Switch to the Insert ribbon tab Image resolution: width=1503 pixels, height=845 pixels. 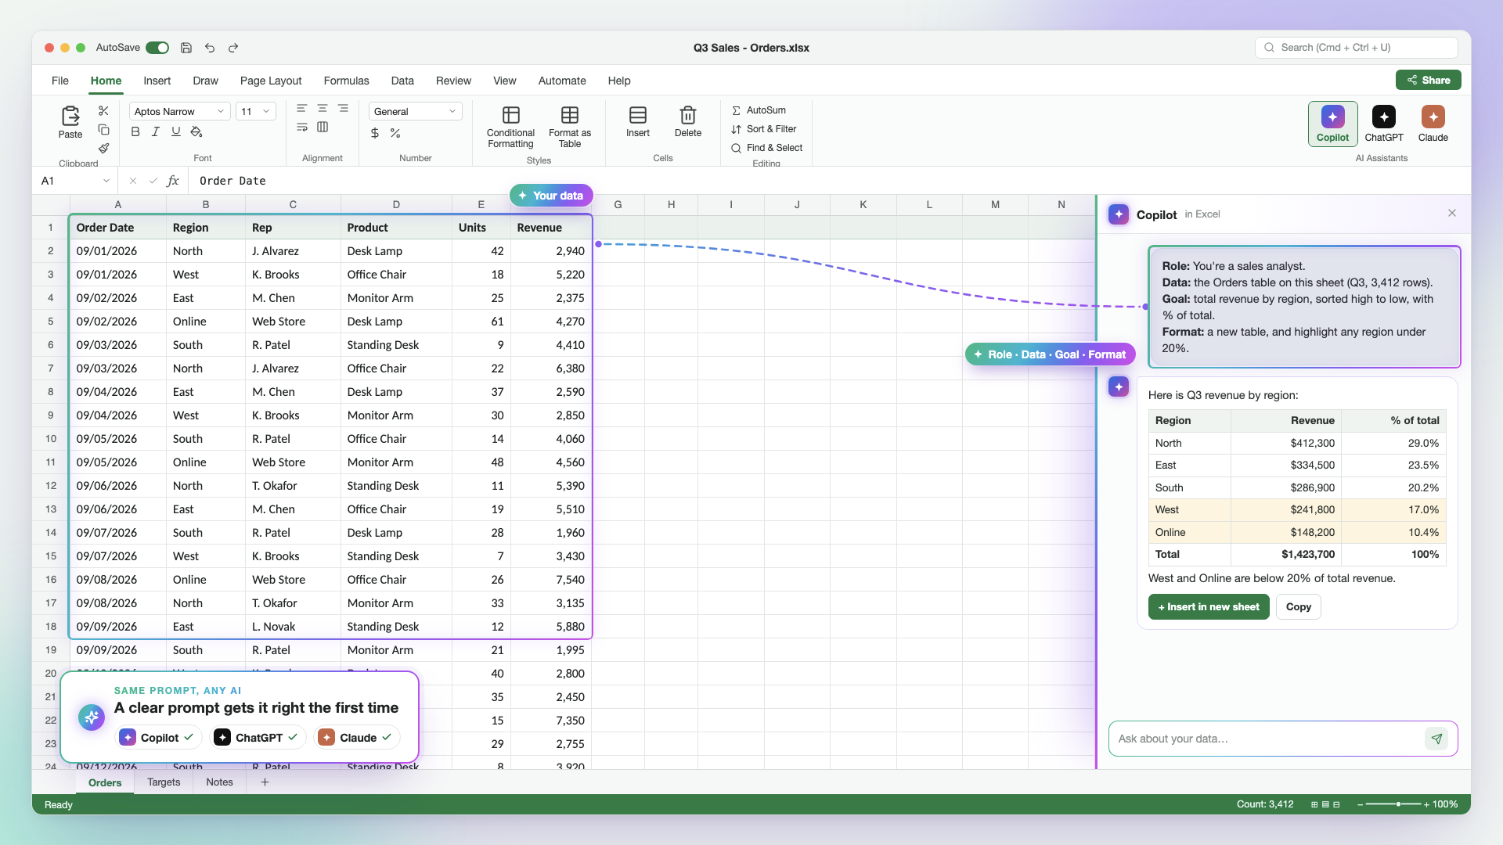tap(157, 81)
